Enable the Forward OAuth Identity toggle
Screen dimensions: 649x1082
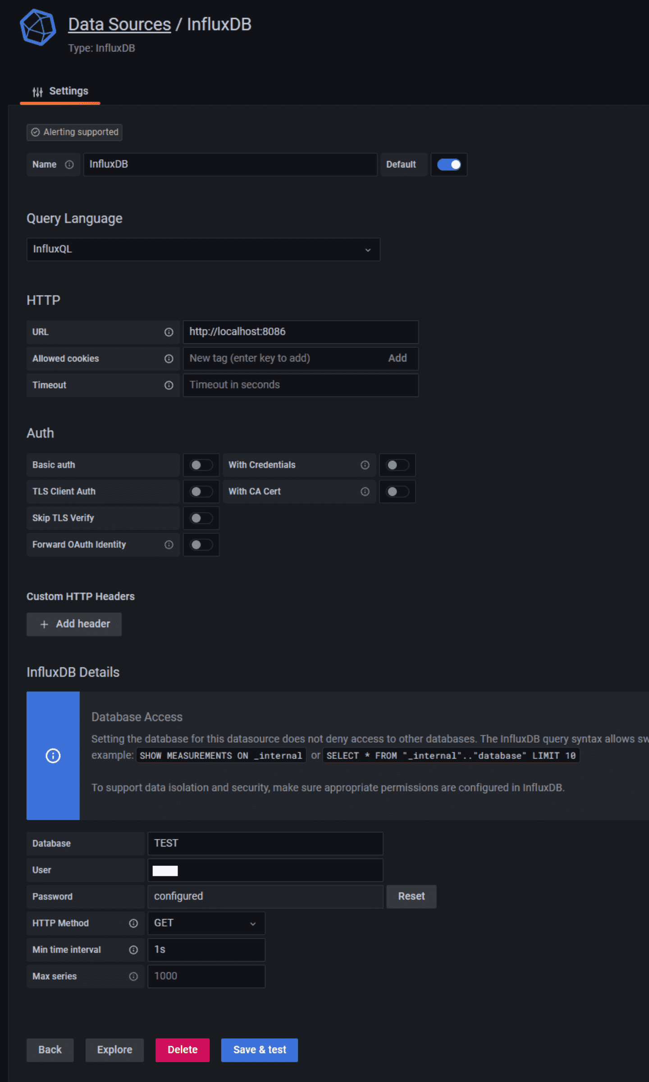pyautogui.click(x=201, y=545)
